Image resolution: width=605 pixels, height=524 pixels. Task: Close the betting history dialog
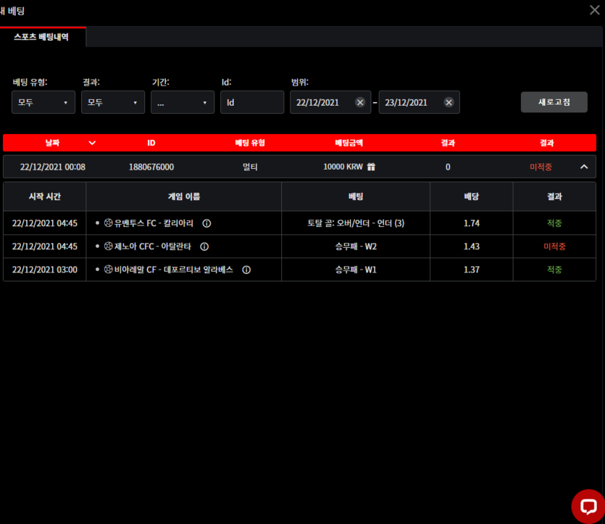(595, 10)
